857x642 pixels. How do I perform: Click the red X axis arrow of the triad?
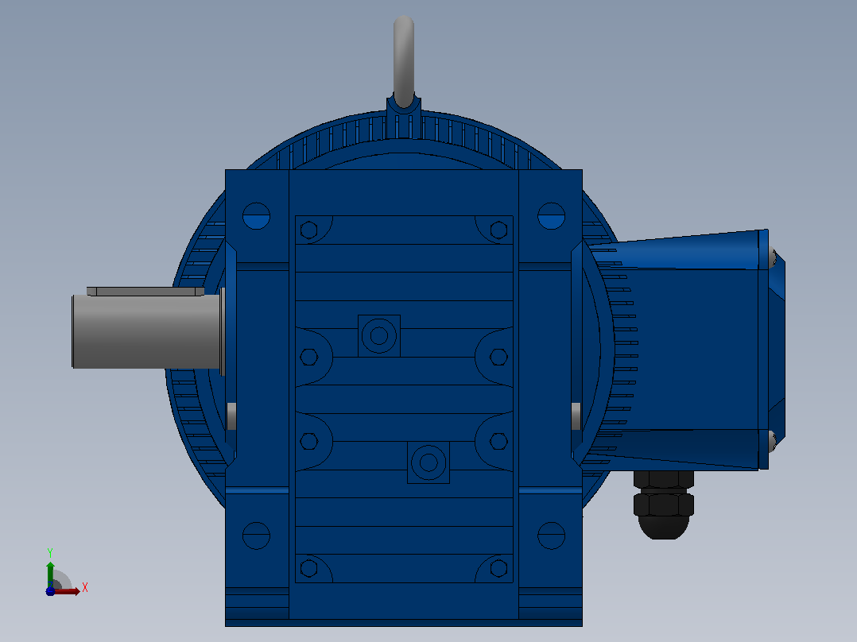(69, 591)
